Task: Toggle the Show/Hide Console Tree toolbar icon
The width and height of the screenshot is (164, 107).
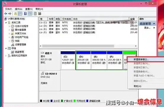Action: (20, 14)
